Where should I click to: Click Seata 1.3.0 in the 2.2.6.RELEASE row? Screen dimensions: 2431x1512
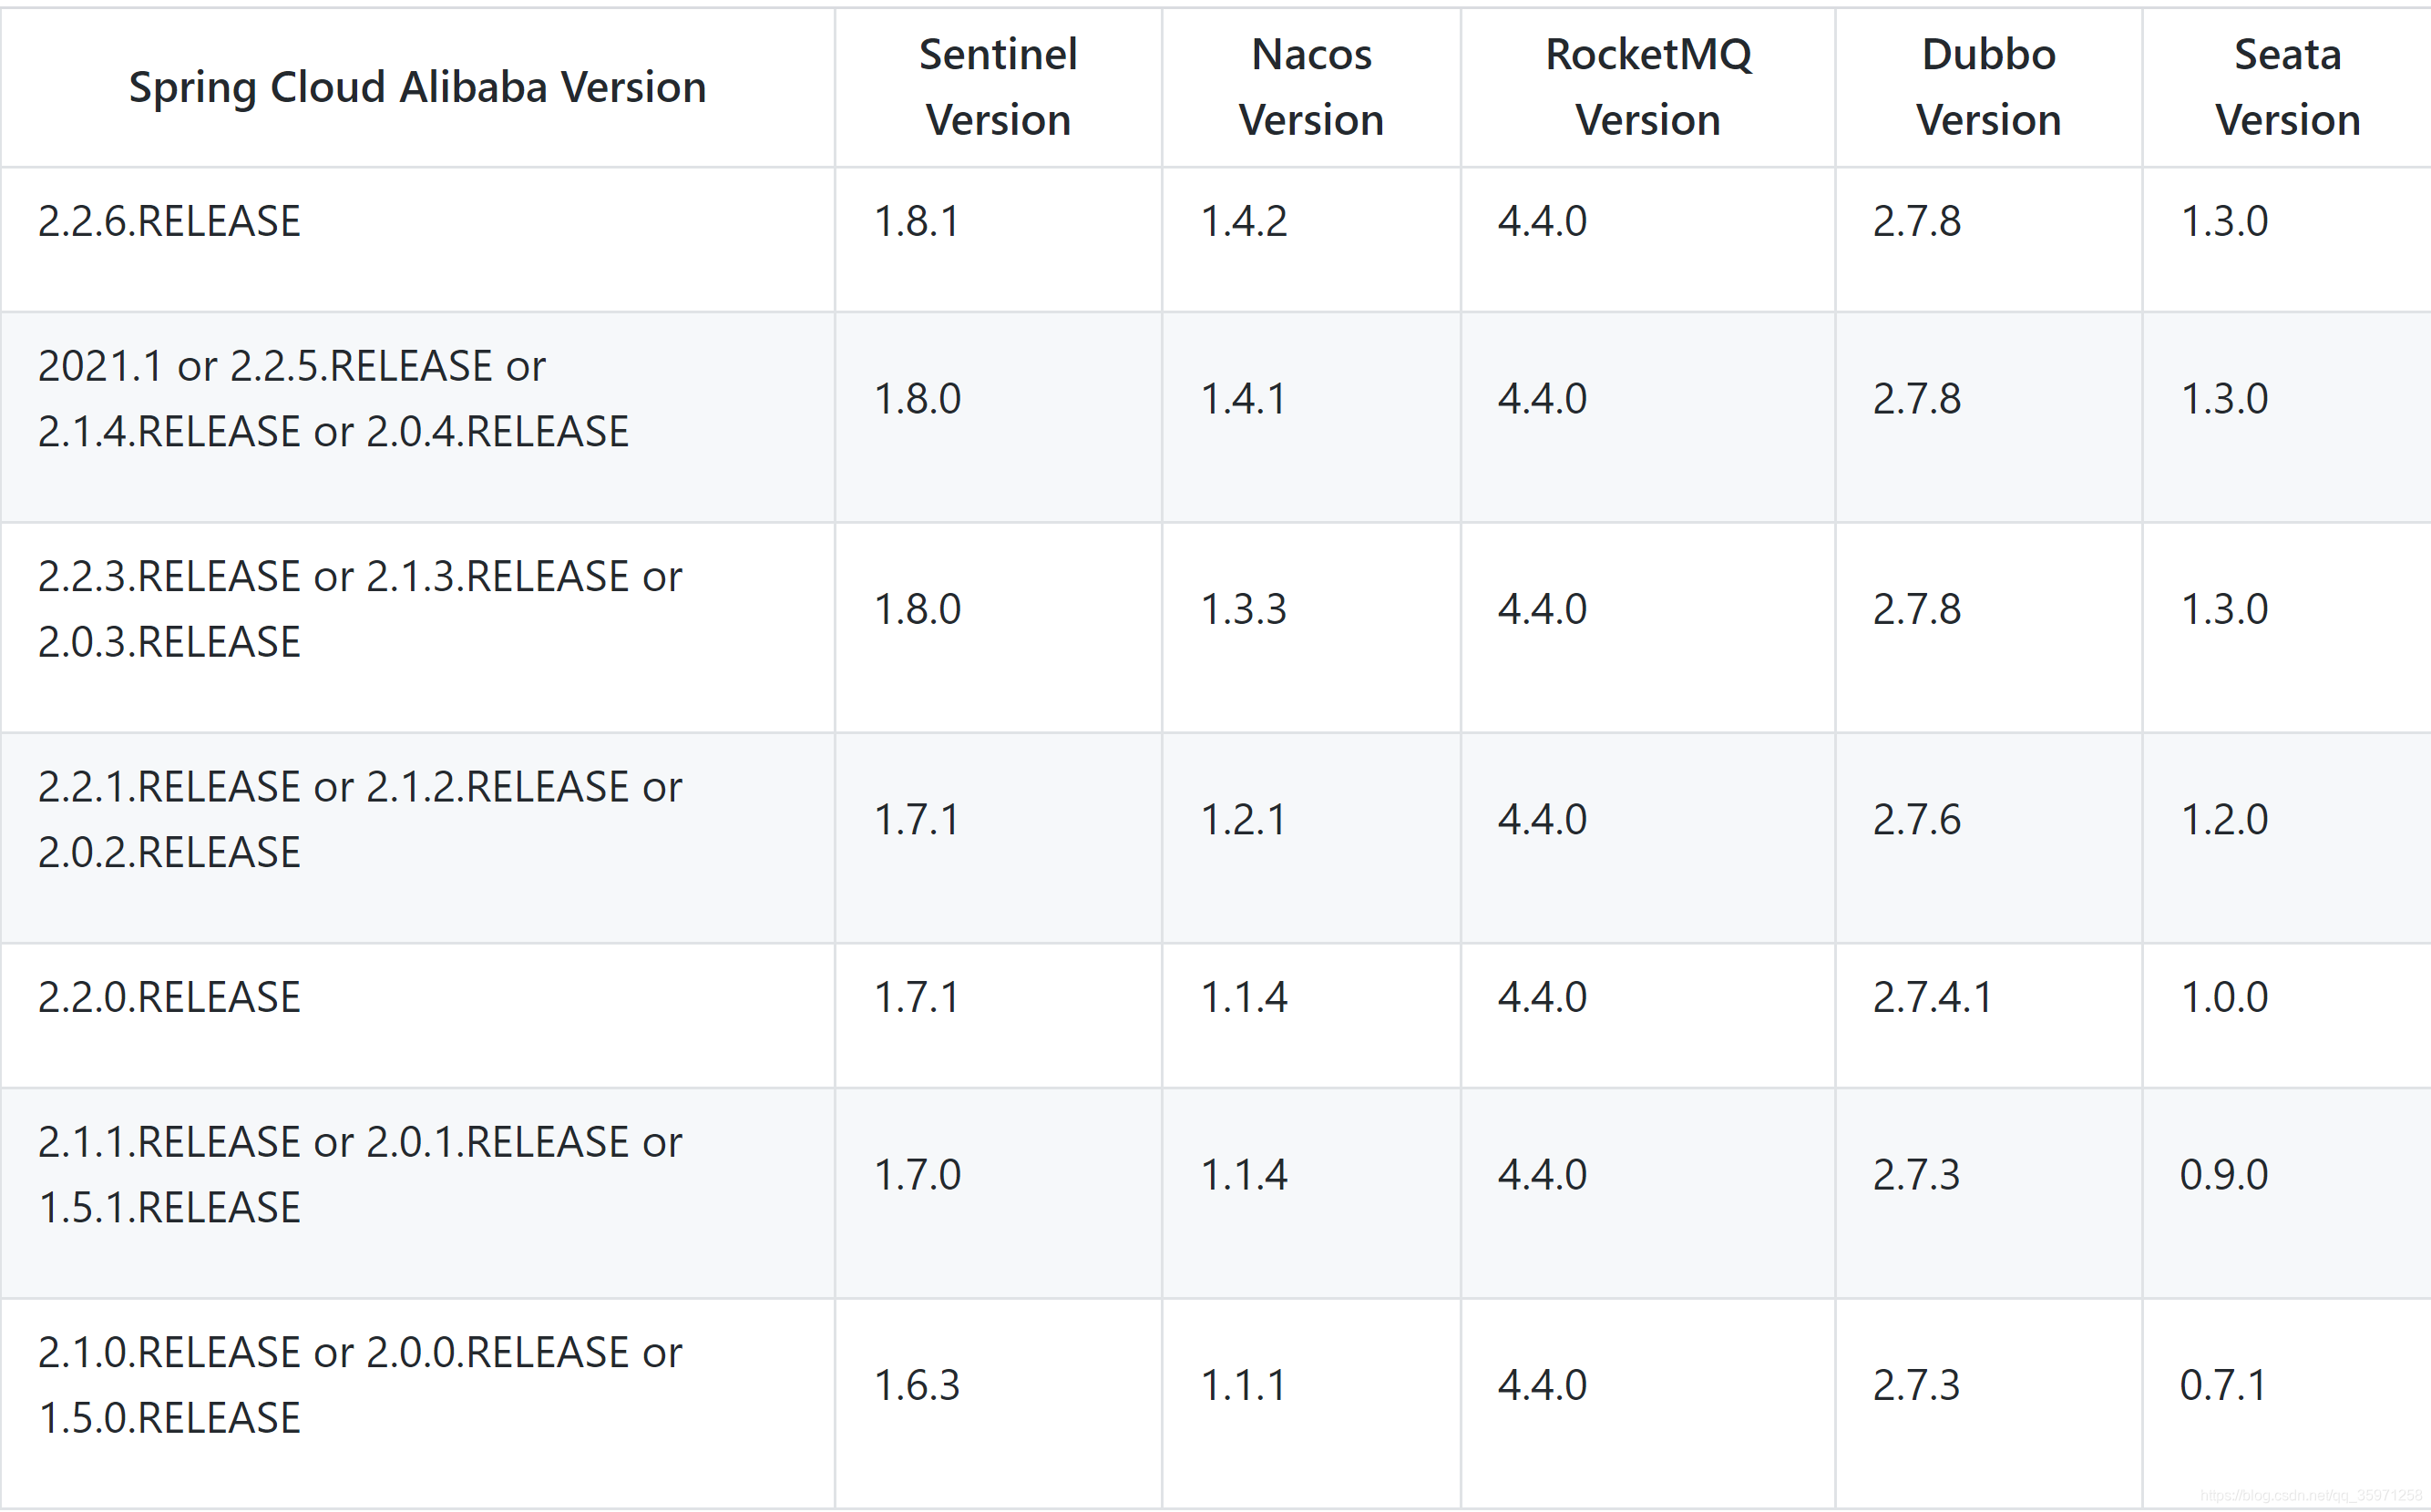coord(2224,221)
